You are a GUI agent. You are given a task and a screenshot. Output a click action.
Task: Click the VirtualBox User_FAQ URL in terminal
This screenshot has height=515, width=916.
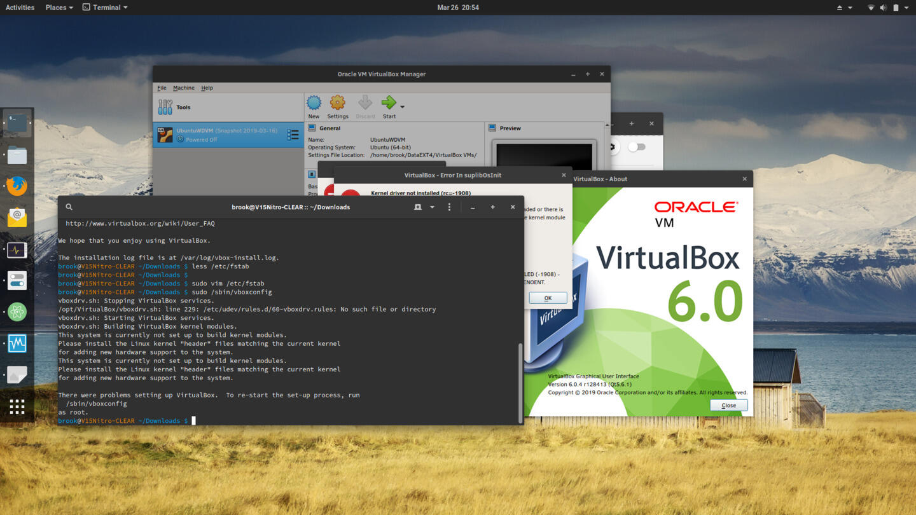[140, 223]
